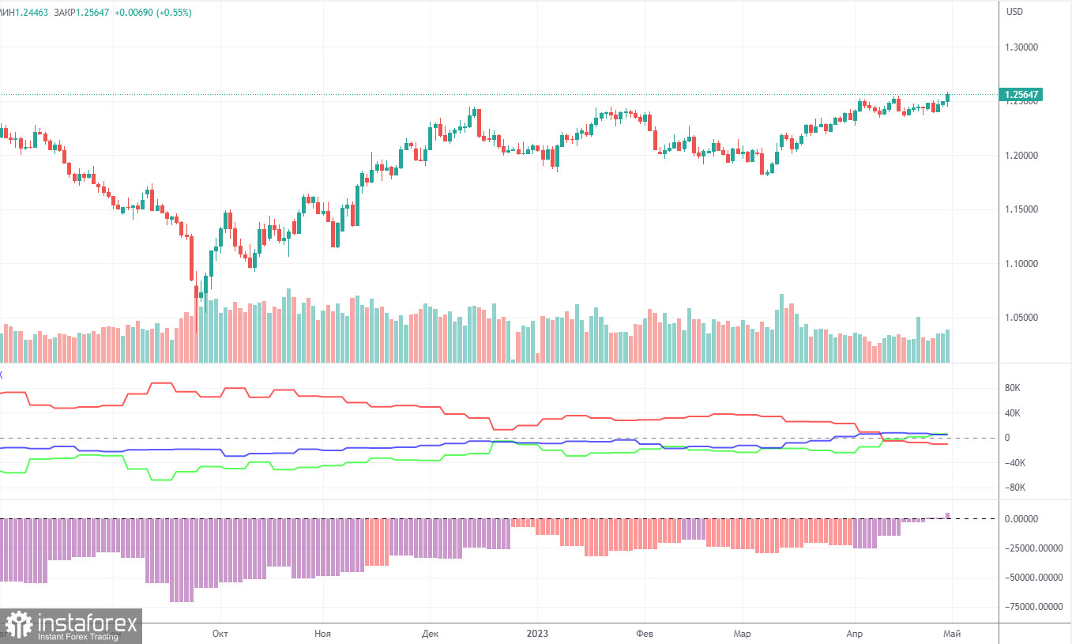Click the -40K indicator scale label

click(x=1015, y=463)
